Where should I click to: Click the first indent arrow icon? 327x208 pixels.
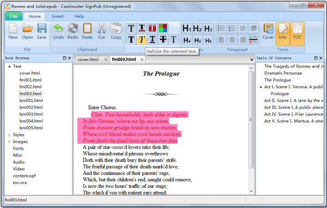point(243,28)
